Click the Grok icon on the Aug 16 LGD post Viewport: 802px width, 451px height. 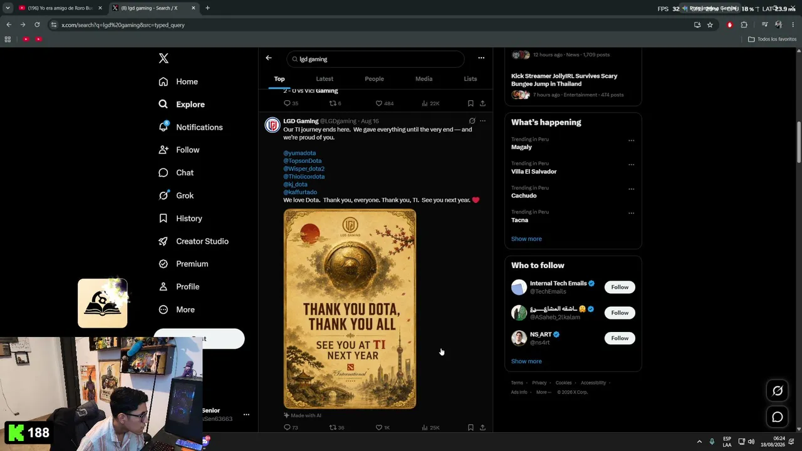click(x=472, y=121)
